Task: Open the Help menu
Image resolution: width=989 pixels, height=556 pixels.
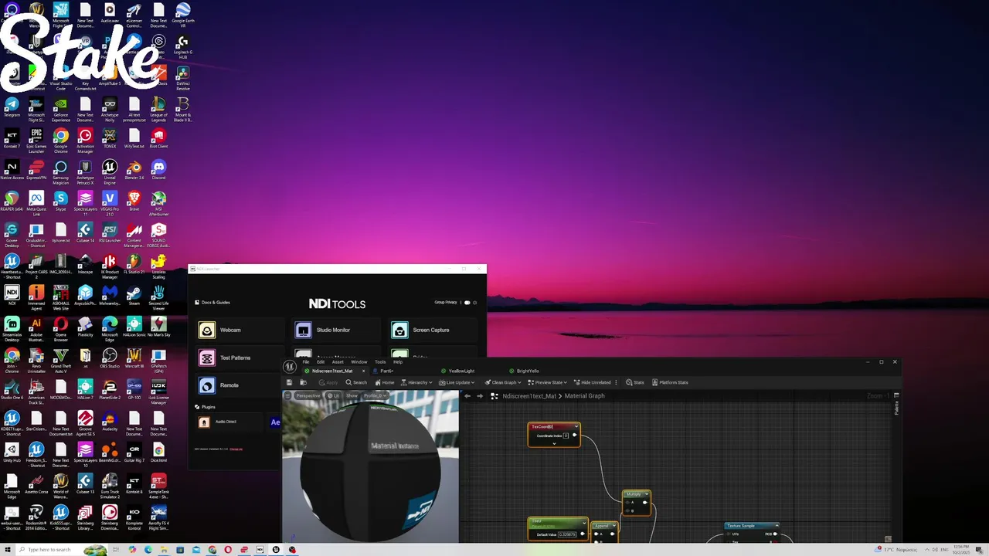Action: tap(398, 362)
